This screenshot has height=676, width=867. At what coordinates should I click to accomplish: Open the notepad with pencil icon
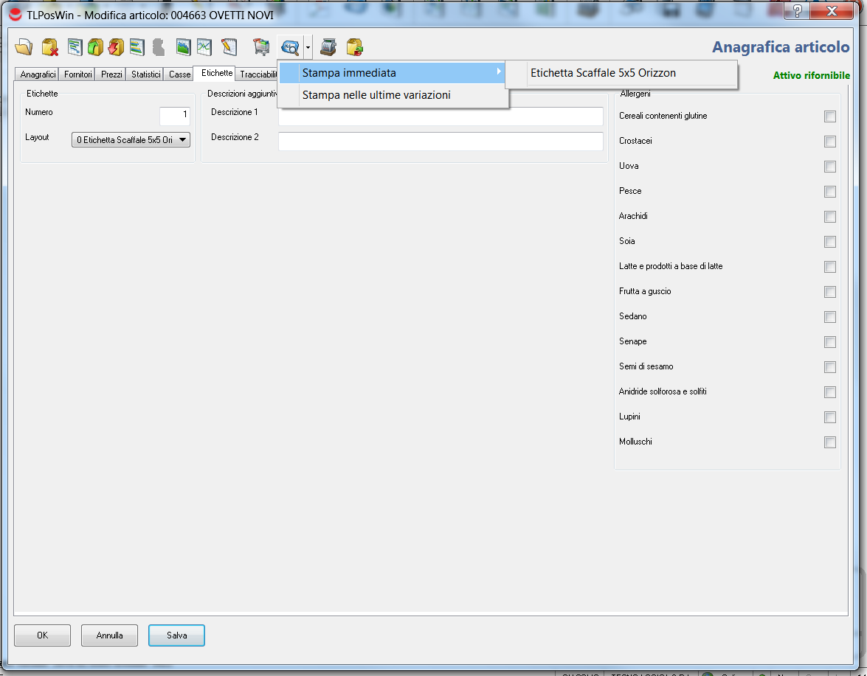click(x=229, y=48)
